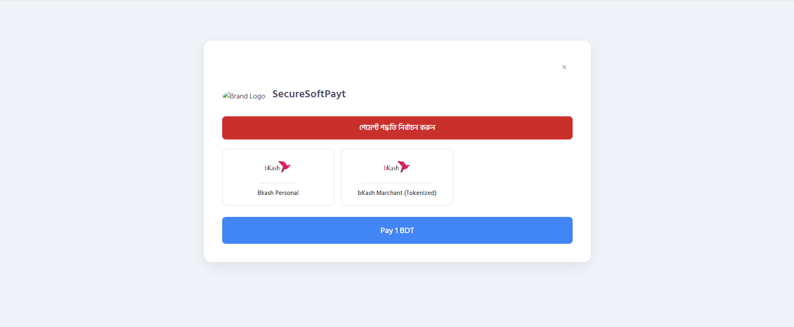Click the broken Brand Logo image placeholder
This screenshot has height=327, width=794.
coord(244,96)
